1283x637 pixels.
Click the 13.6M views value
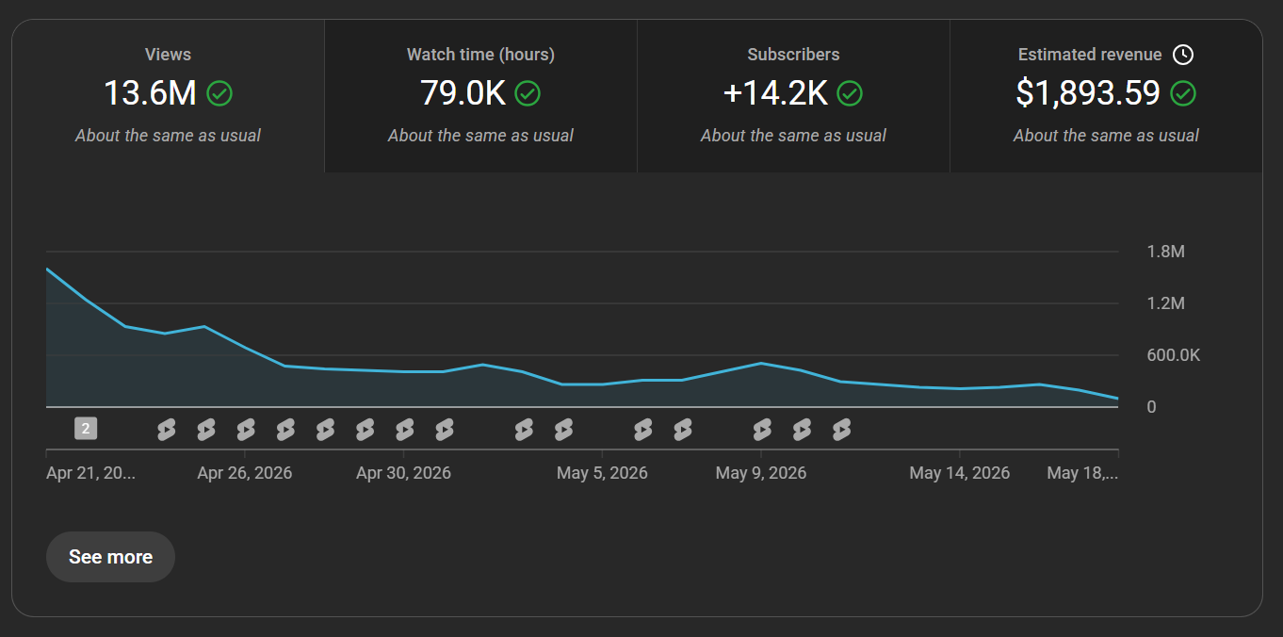coord(150,93)
